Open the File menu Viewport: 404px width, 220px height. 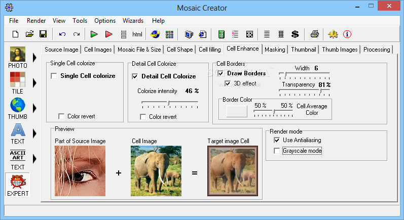(x=14, y=21)
